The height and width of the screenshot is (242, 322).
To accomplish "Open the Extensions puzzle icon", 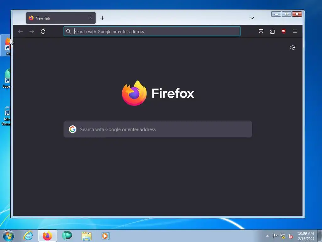I will [272, 31].
